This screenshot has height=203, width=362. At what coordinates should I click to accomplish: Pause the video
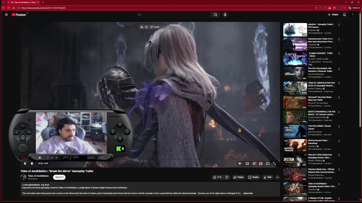(25, 164)
